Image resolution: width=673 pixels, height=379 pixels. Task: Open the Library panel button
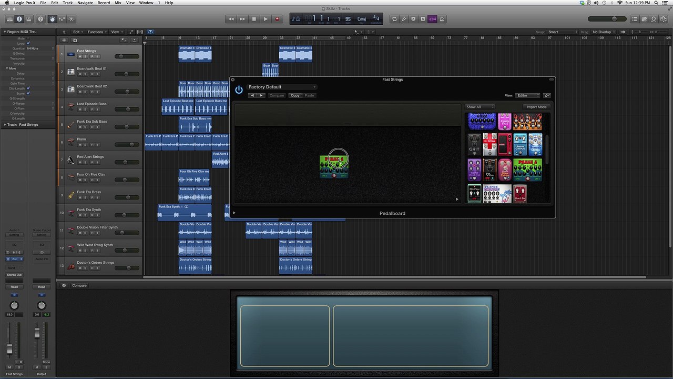point(9,19)
